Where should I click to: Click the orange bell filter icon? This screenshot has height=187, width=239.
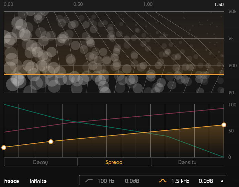163,180
